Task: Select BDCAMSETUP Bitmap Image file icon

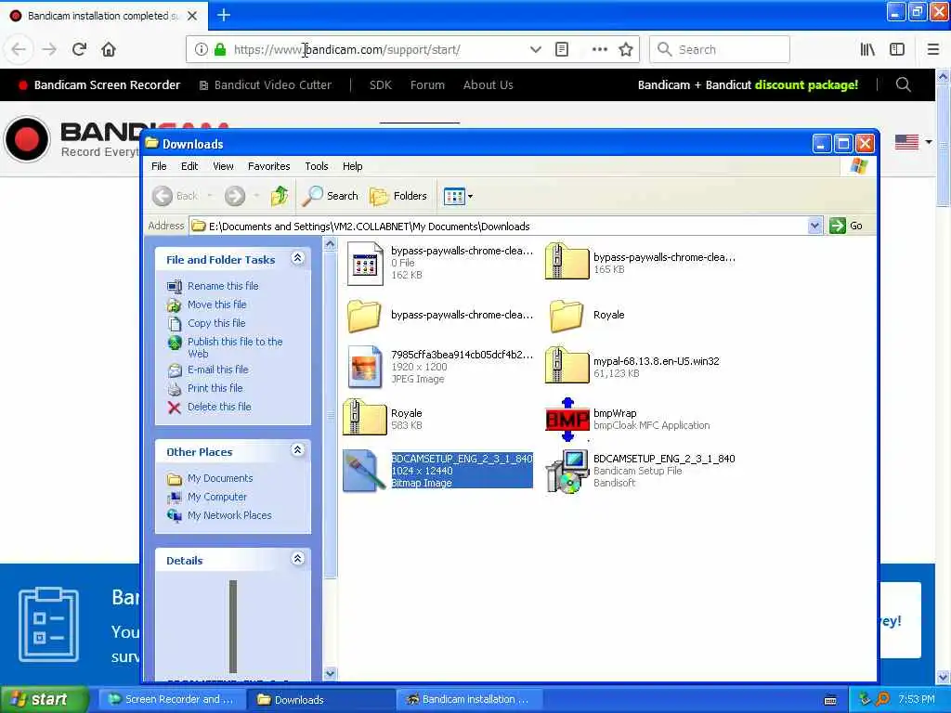Action: coord(364,471)
